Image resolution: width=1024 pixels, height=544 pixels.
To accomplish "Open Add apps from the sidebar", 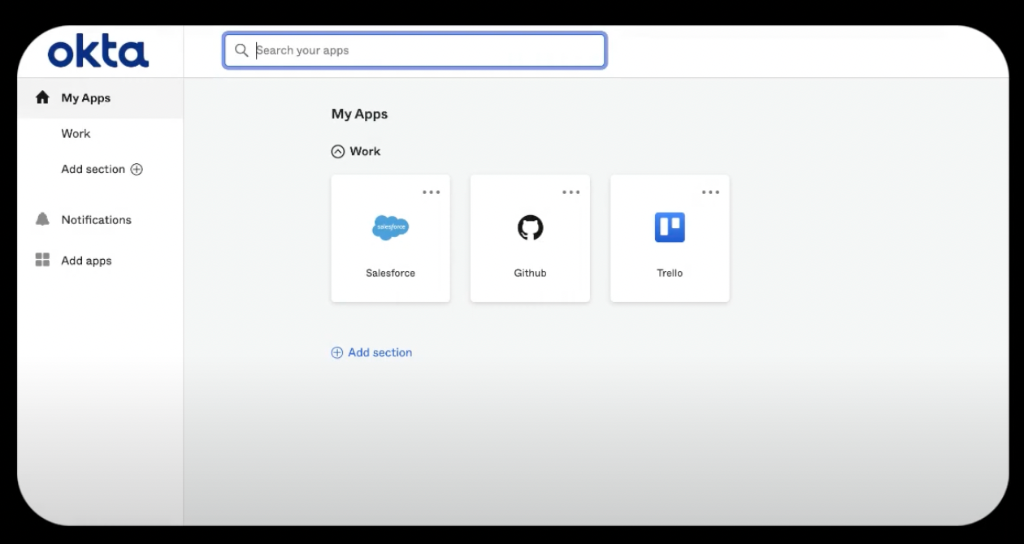I will point(86,261).
